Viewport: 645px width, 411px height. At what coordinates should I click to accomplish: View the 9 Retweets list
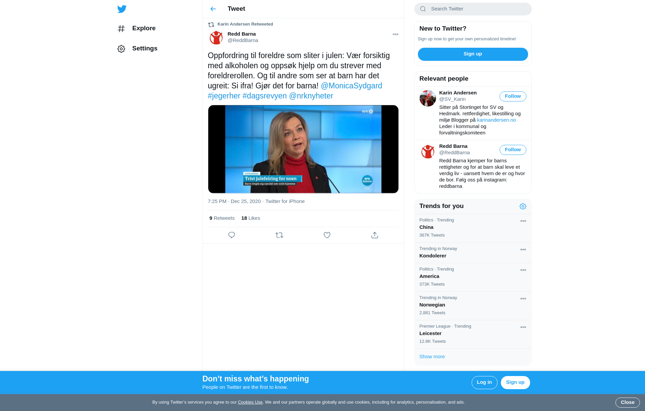click(222, 218)
